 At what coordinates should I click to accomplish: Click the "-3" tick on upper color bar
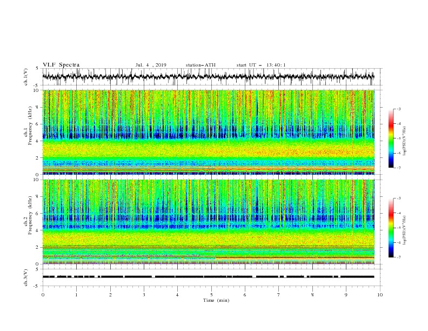(398, 109)
